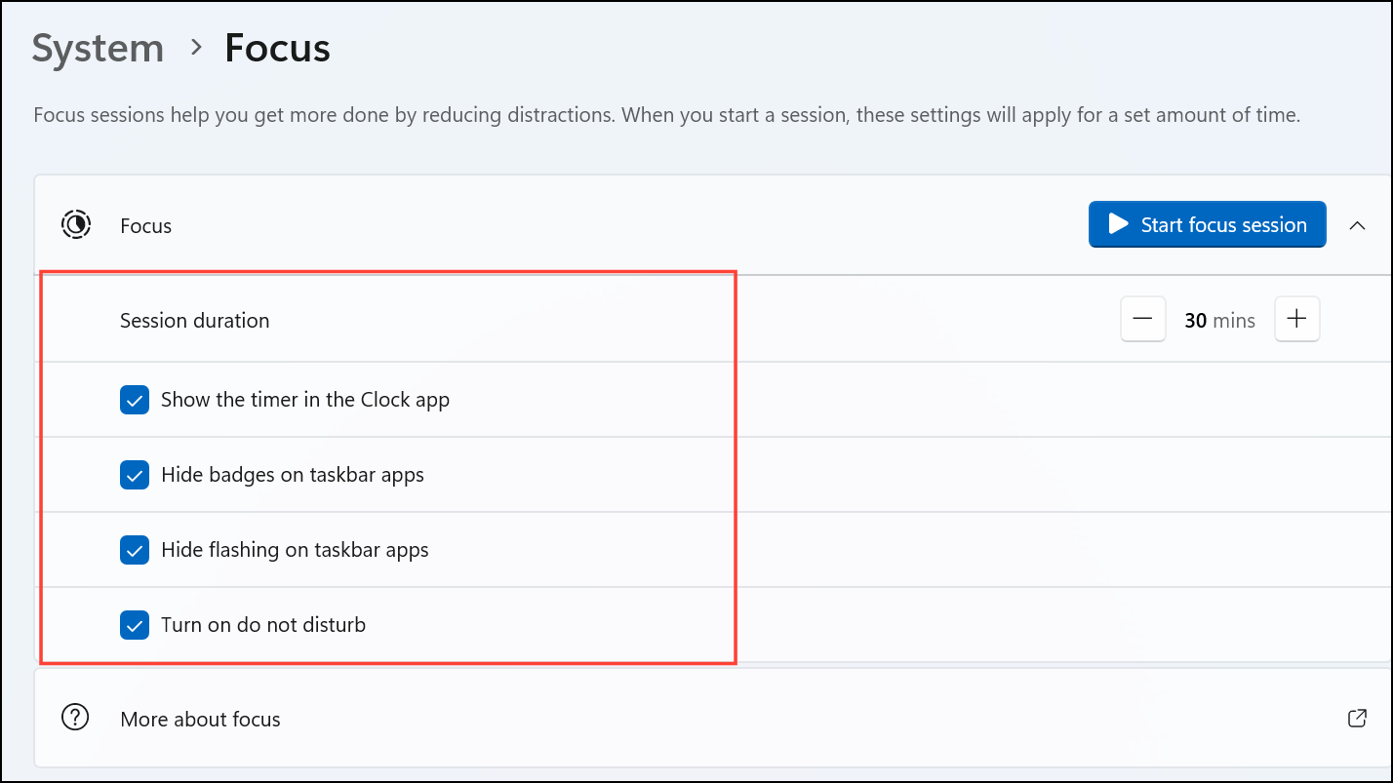Go back to System in breadcrumb
The width and height of the screenshot is (1393, 783).
98,48
